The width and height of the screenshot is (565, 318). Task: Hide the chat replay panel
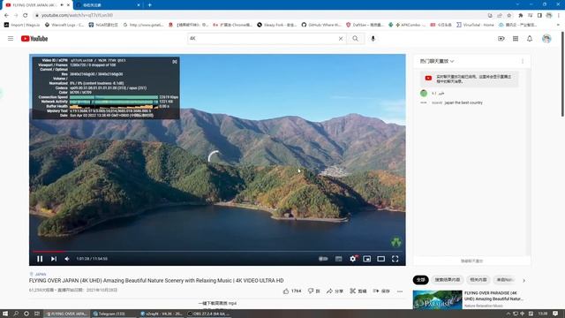pyautogui.click(x=471, y=261)
